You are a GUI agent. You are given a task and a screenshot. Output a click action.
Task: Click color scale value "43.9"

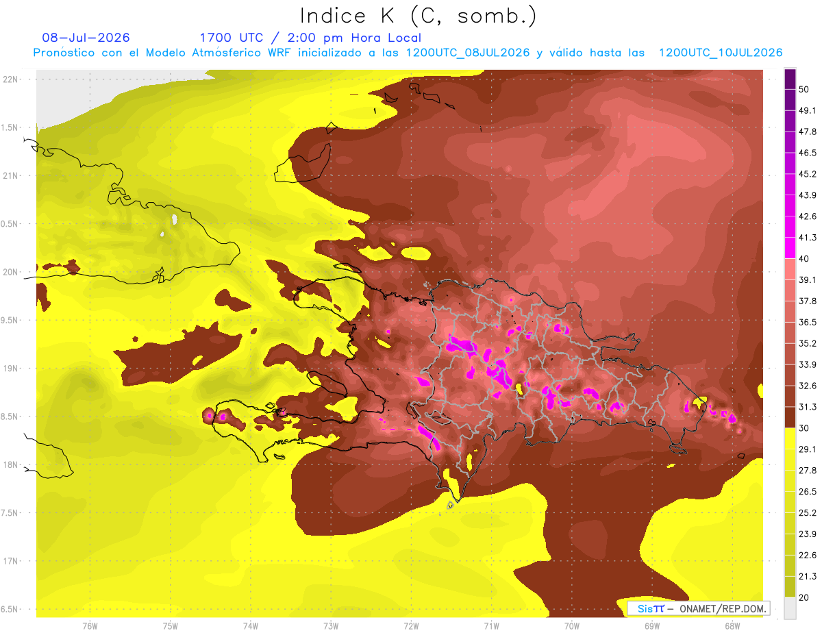point(807,195)
